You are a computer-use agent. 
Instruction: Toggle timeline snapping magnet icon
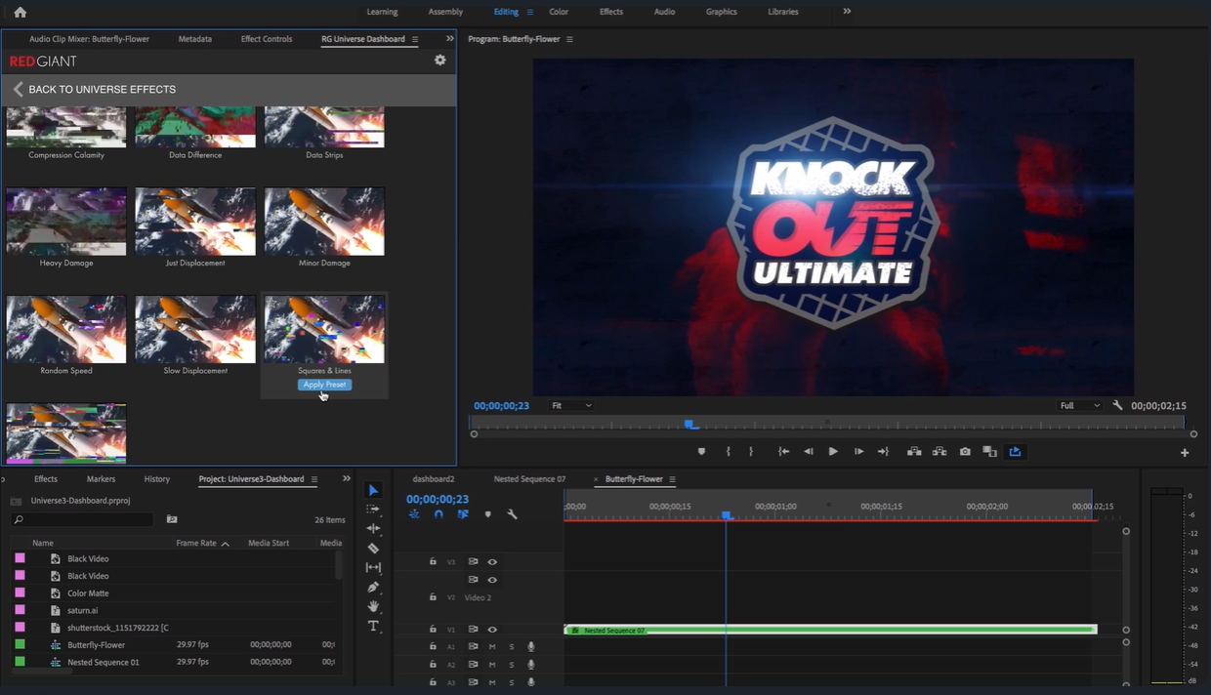tap(438, 514)
